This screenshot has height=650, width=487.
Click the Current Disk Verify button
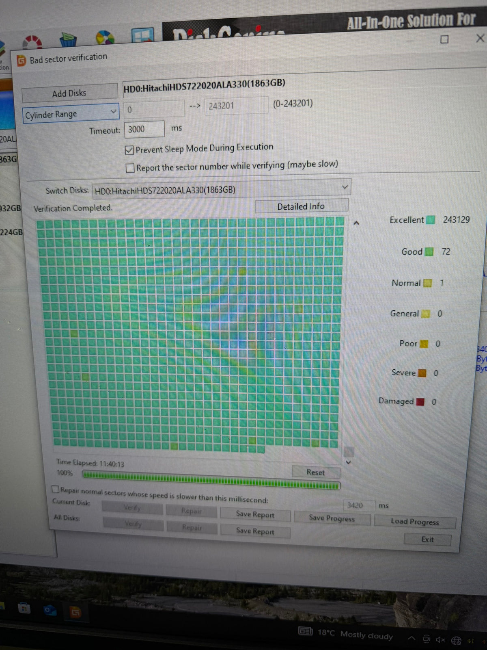[x=132, y=507]
